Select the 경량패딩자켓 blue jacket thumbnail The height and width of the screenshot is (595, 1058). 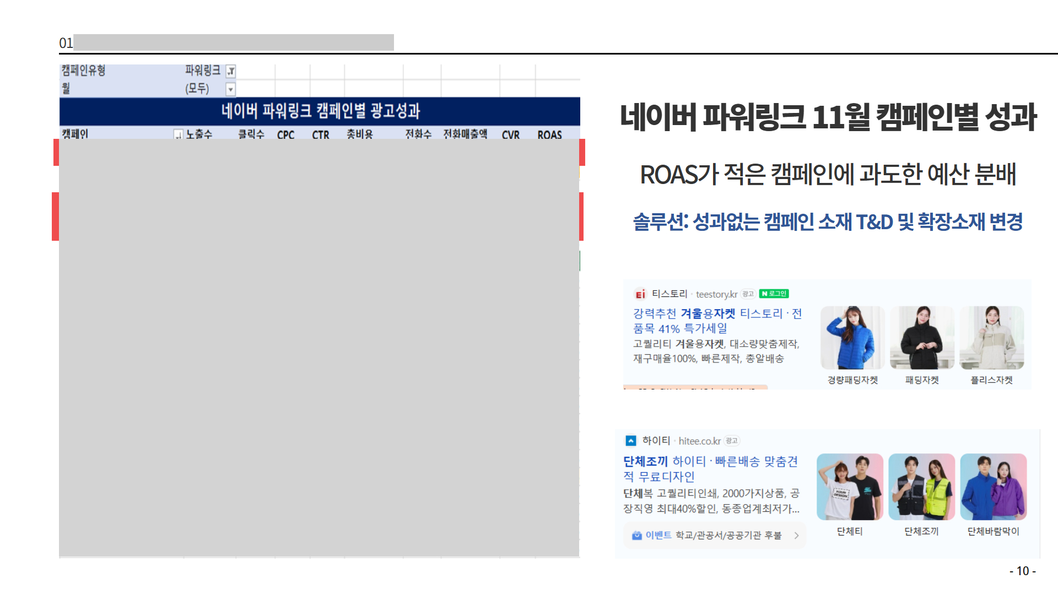(852, 338)
